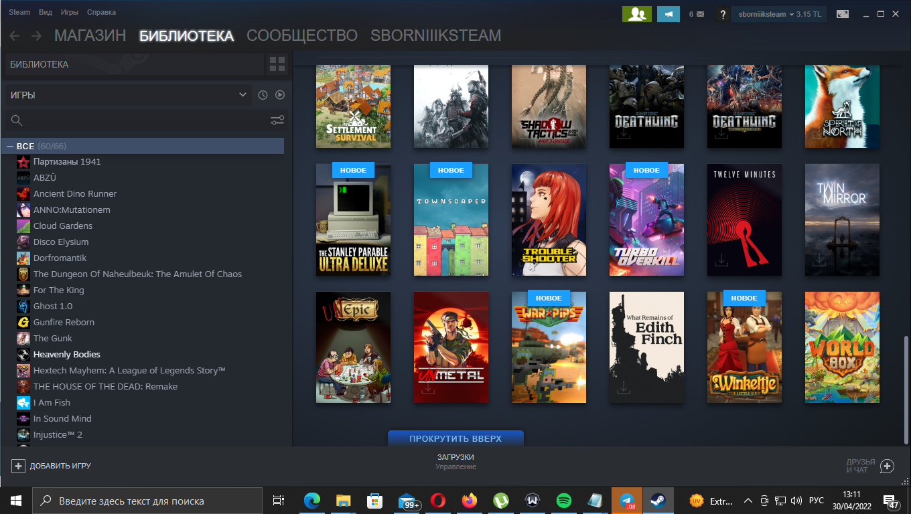Open Steam help question mark icon
The height and width of the screenshot is (514, 911).
[x=722, y=14]
